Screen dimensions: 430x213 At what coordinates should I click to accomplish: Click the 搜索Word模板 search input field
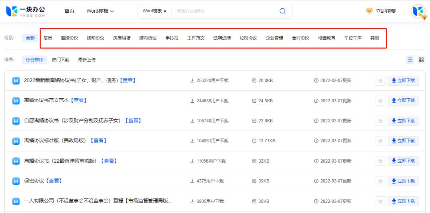(225, 11)
